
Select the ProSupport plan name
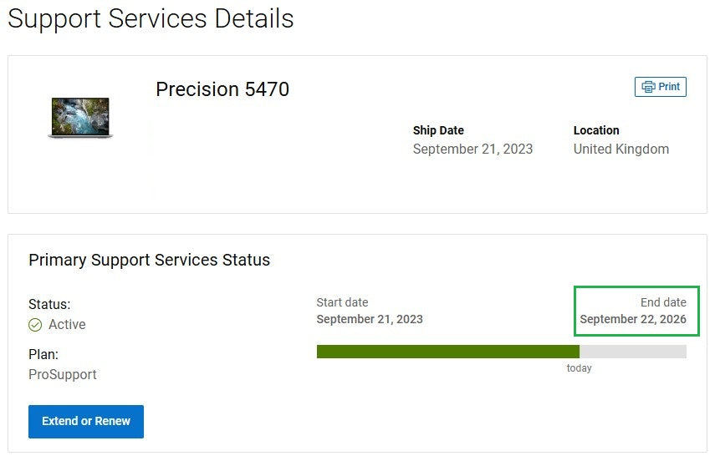coord(63,375)
